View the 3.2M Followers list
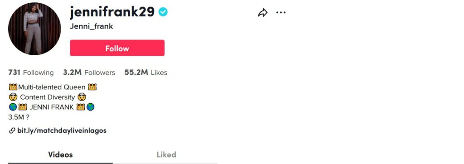 (89, 72)
